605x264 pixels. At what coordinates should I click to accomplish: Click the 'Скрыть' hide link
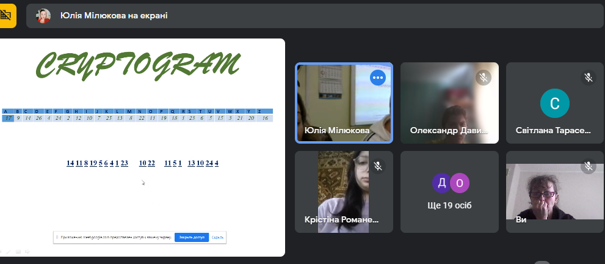click(218, 237)
